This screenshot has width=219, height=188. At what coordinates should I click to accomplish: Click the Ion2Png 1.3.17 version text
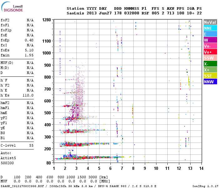click(x=205, y=186)
